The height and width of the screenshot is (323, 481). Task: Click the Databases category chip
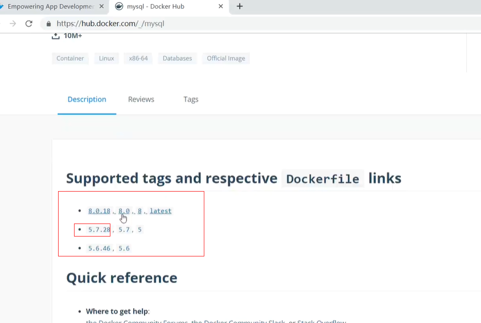pyautogui.click(x=177, y=58)
